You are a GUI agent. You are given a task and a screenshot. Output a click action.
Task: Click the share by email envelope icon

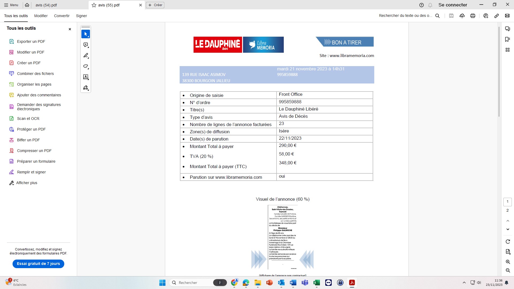pyautogui.click(x=507, y=16)
